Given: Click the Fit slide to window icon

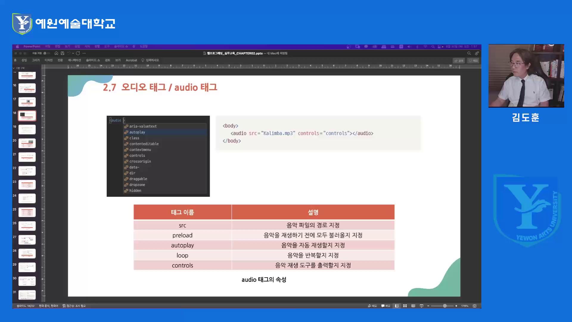Looking at the screenshot, I should click(x=475, y=306).
